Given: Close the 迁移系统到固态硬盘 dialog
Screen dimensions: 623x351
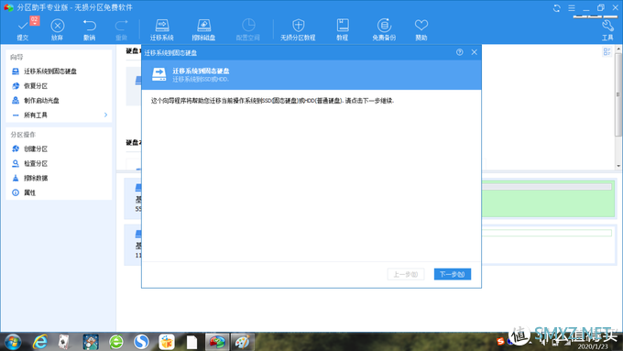Looking at the screenshot, I should coord(474,52).
